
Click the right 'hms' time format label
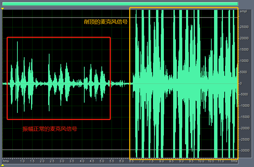point(234,161)
